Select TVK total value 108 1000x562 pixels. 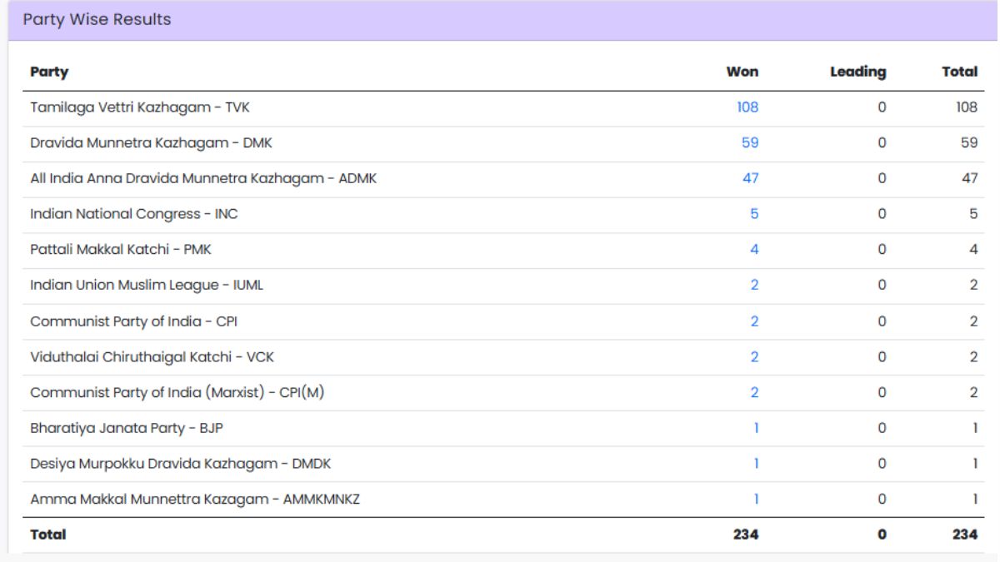pos(967,107)
